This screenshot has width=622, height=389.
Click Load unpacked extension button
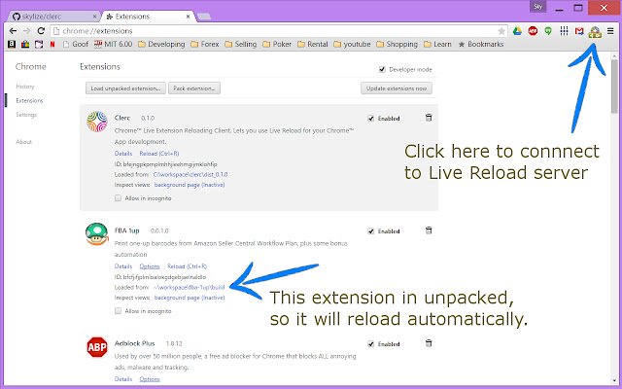(x=125, y=88)
